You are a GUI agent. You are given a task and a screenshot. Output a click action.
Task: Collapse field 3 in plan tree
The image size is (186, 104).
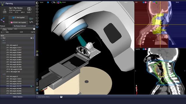point(3,74)
